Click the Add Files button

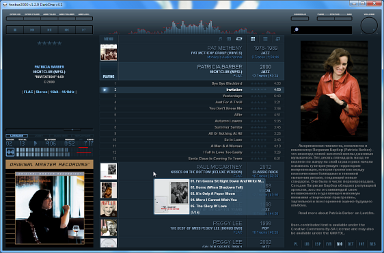[49, 18]
